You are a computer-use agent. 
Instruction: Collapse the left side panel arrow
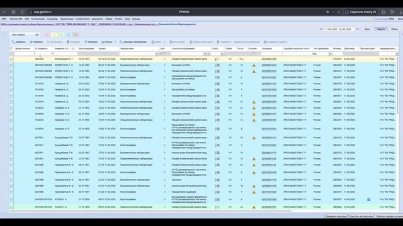[x=4, y=34]
